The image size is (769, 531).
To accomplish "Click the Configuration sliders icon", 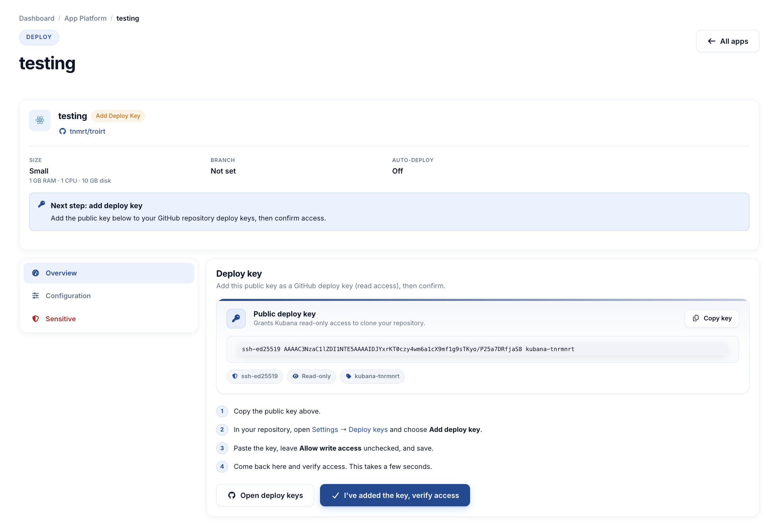I will click(x=36, y=296).
